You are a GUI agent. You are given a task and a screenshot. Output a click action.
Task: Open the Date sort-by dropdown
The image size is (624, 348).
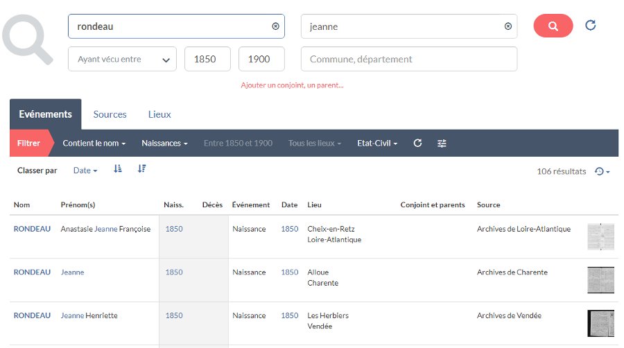pos(85,171)
